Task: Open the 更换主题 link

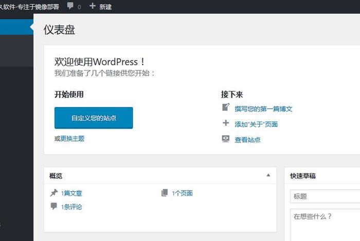Action: coord(73,138)
